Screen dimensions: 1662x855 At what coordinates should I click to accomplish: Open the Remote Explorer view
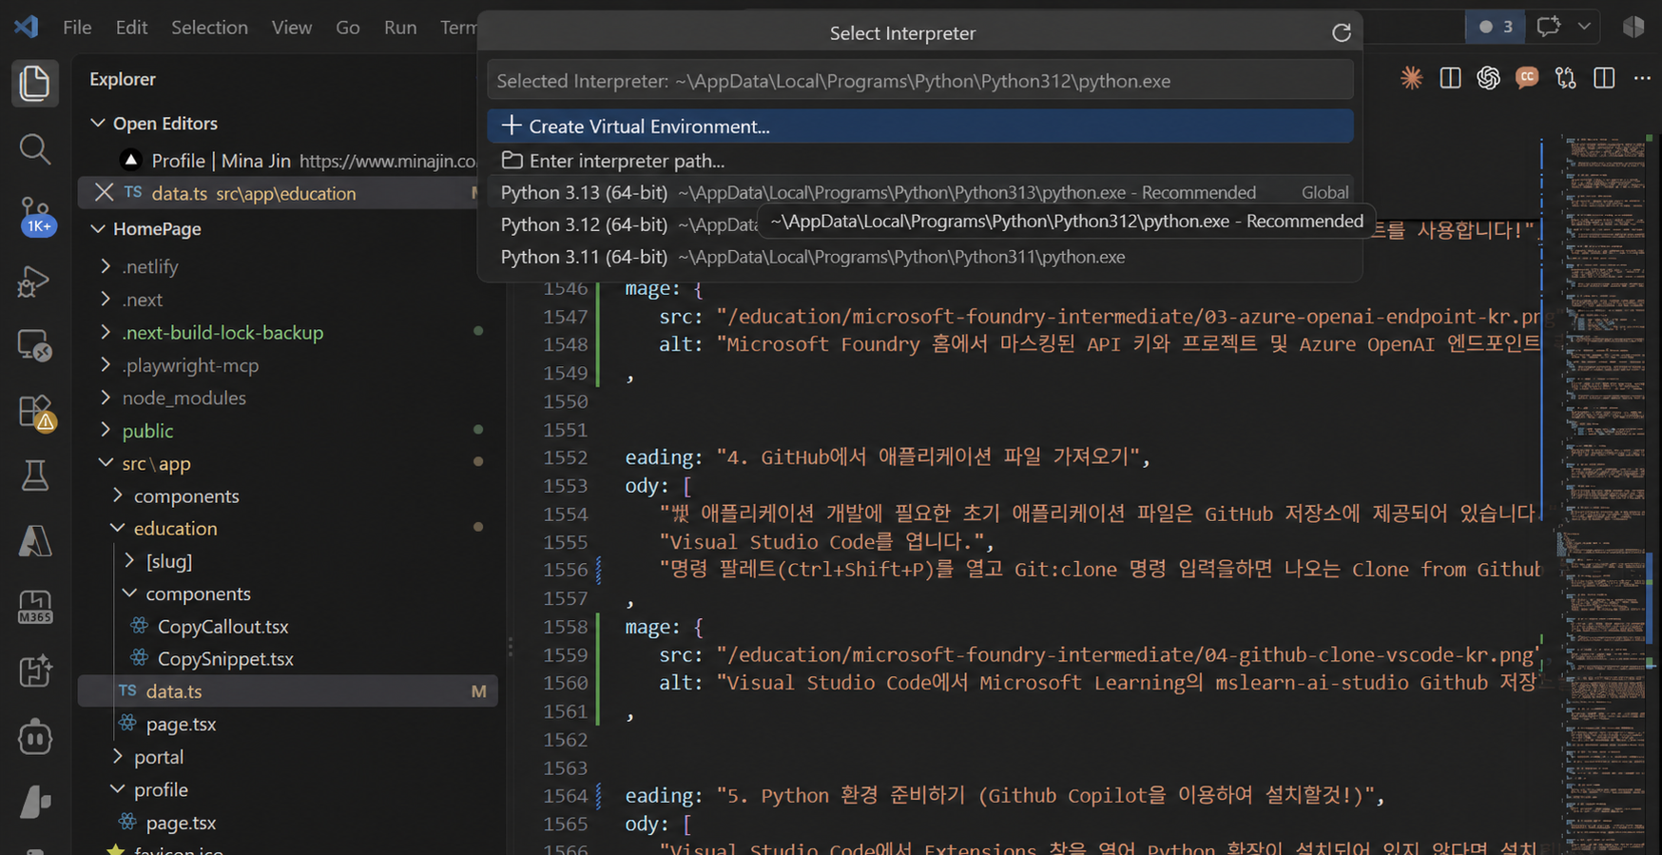point(34,346)
